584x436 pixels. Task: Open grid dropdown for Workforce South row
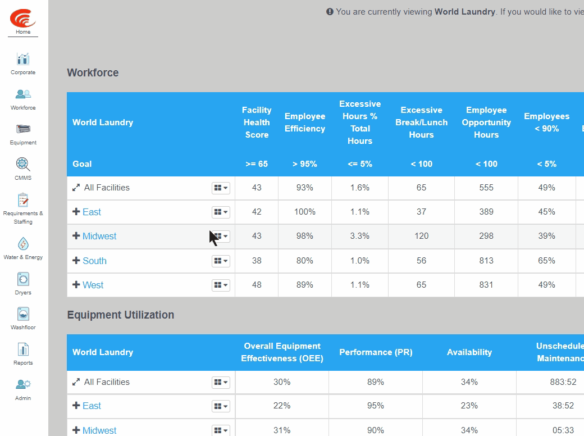pyautogui.click(x=221, y=261)
